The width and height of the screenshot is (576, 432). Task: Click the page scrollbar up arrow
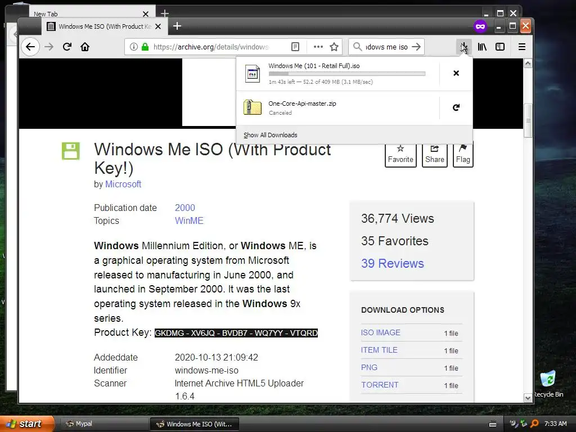pyautogui.click(x=528, y=64)
